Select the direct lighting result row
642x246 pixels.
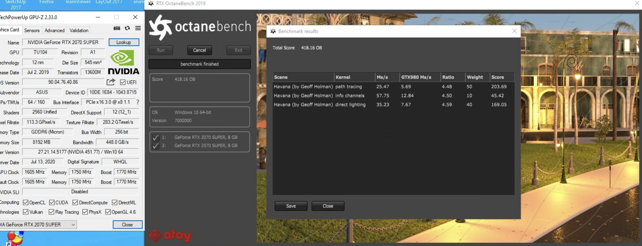pos(393,105)
